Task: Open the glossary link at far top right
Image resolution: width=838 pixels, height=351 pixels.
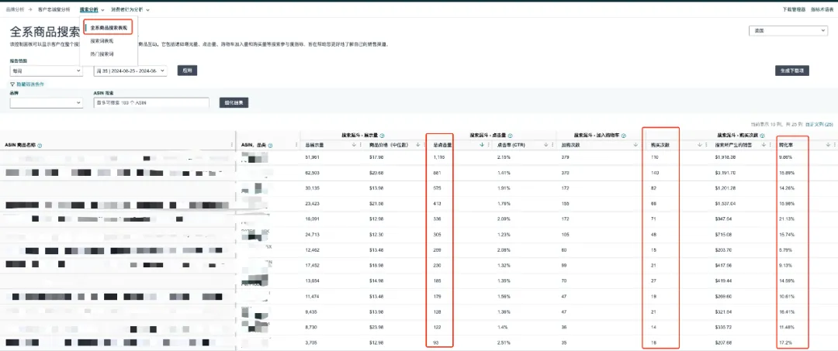Action: (x=822, y=9)
